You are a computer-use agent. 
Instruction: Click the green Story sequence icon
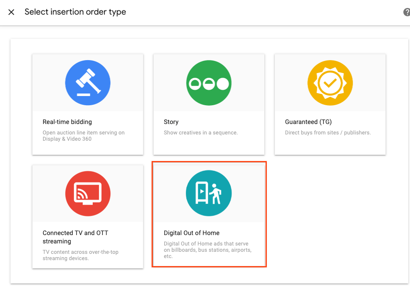(209, 82)
